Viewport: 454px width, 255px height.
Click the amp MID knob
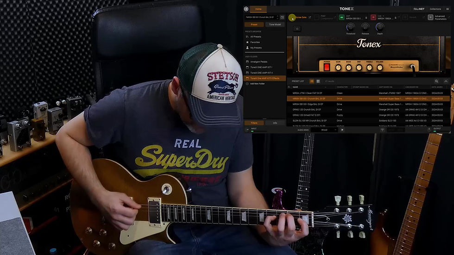(359, 68)
